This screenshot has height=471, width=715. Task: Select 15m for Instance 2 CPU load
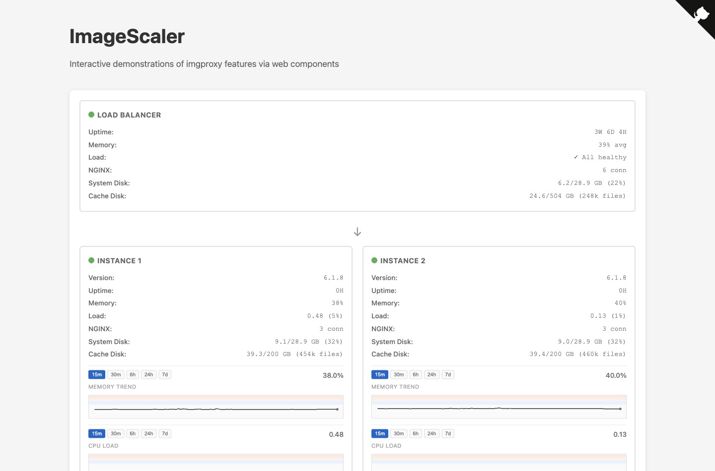click(380, 434)
